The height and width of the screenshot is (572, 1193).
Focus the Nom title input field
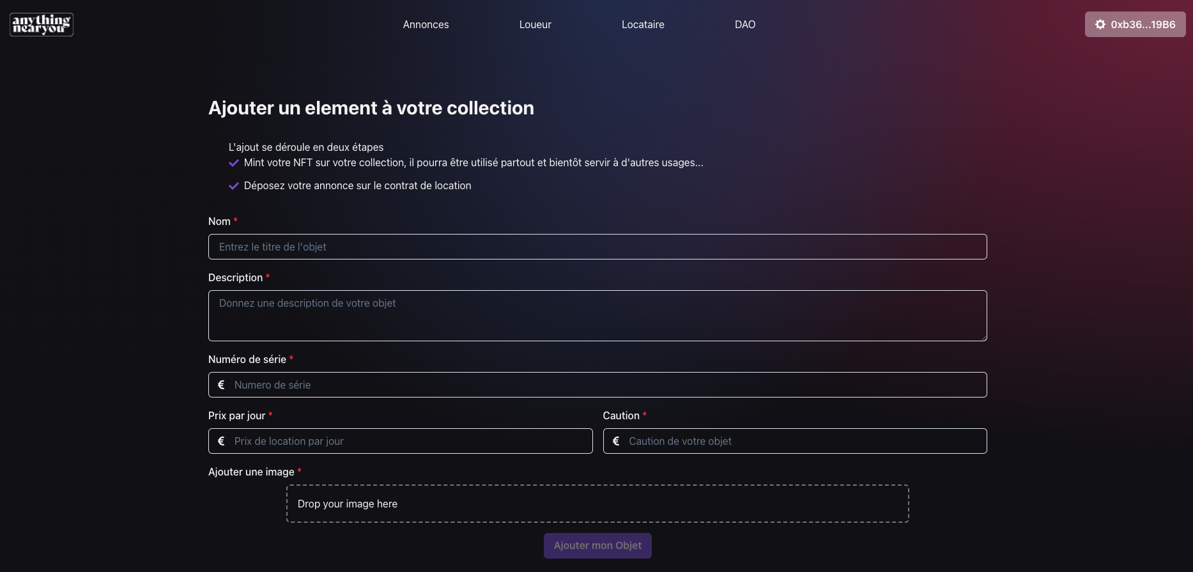coord(597,247)
